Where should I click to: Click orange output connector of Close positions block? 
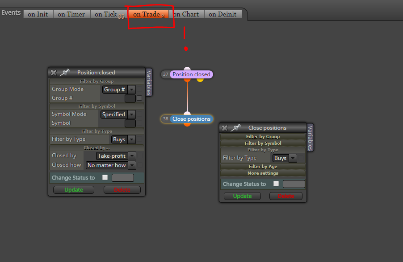click(187, 125)
